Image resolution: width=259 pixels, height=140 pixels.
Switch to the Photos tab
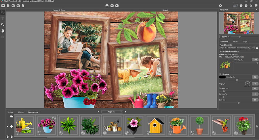(21, 112)
